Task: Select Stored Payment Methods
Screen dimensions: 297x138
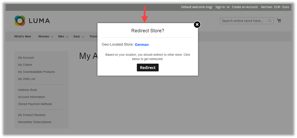Action: (x=35, y=104)
